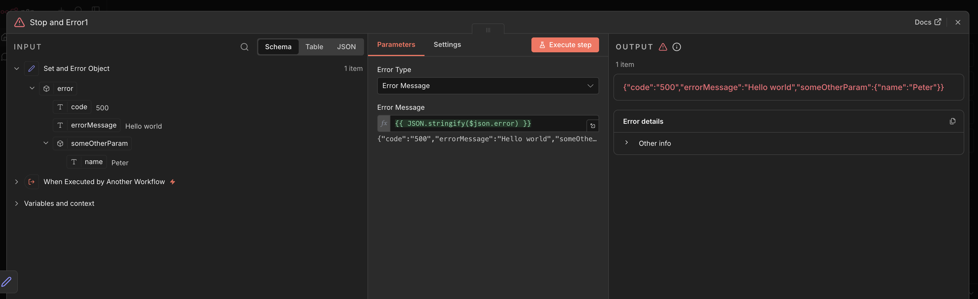Click the search icon in Input panel

pyautogui.click(x=244, y=47)
